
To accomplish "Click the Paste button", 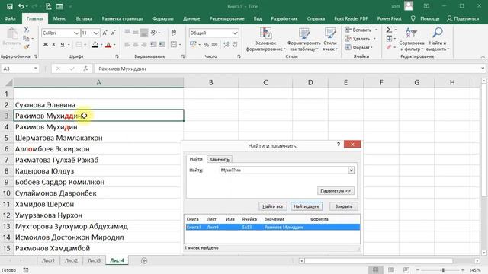I will point(12,38).
